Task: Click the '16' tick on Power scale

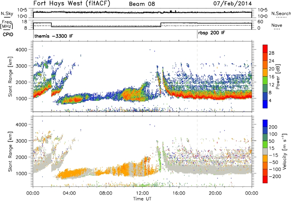Action: [271, 77]
